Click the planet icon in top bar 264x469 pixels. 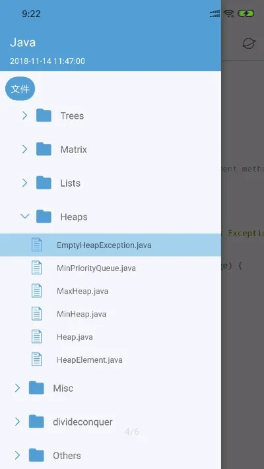tap(248, 44)
